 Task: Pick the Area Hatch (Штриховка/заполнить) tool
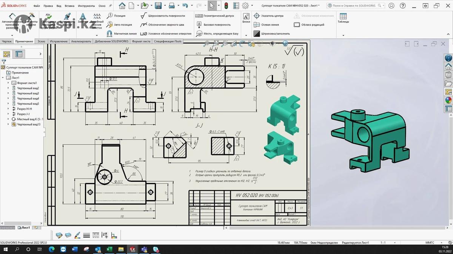pos(272,33)
